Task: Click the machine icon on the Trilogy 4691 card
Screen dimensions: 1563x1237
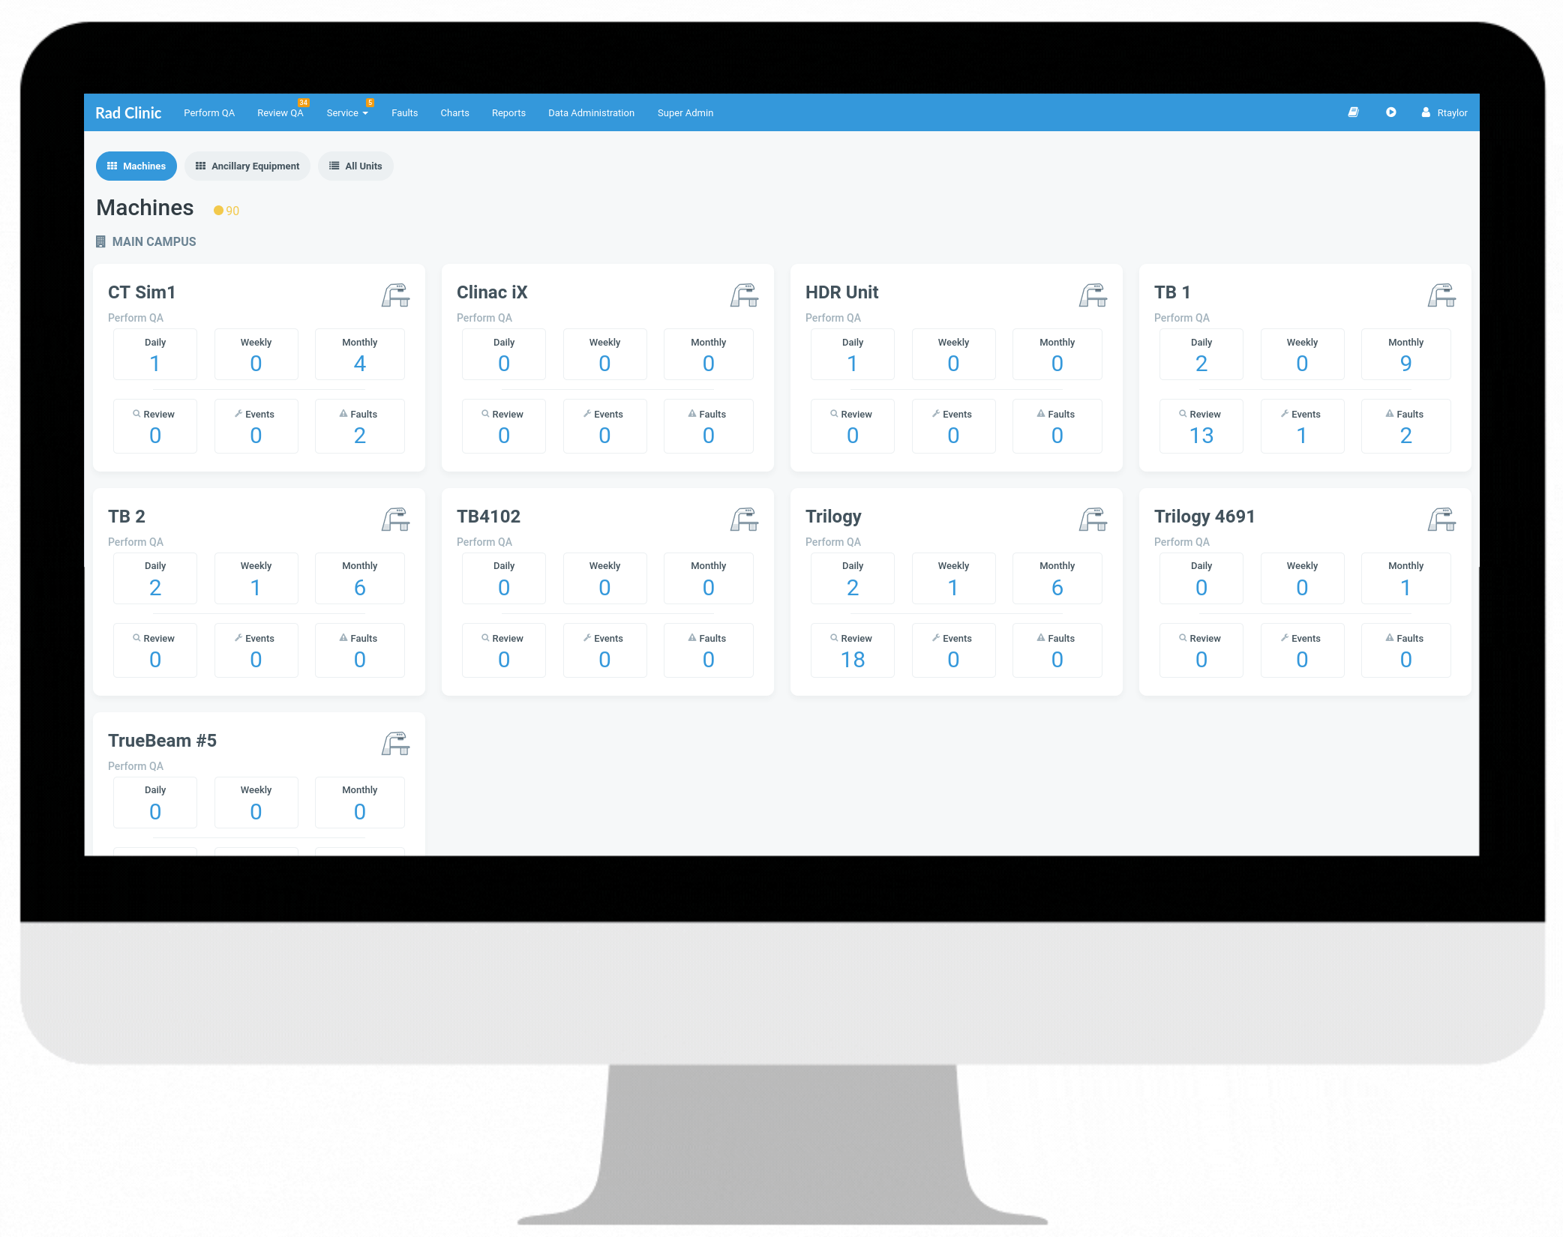Action: click(1441, 519)
